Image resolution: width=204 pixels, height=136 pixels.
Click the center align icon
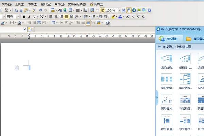pyautogui.click(x=56, y=17)
